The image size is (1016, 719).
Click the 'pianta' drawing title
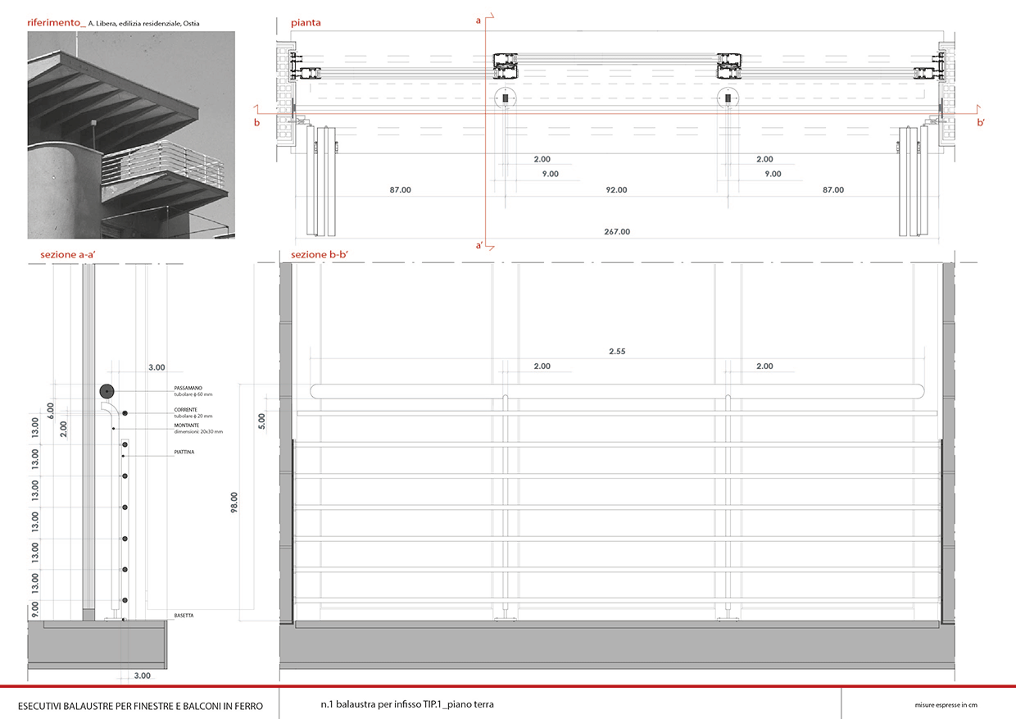tap(306, 23)
